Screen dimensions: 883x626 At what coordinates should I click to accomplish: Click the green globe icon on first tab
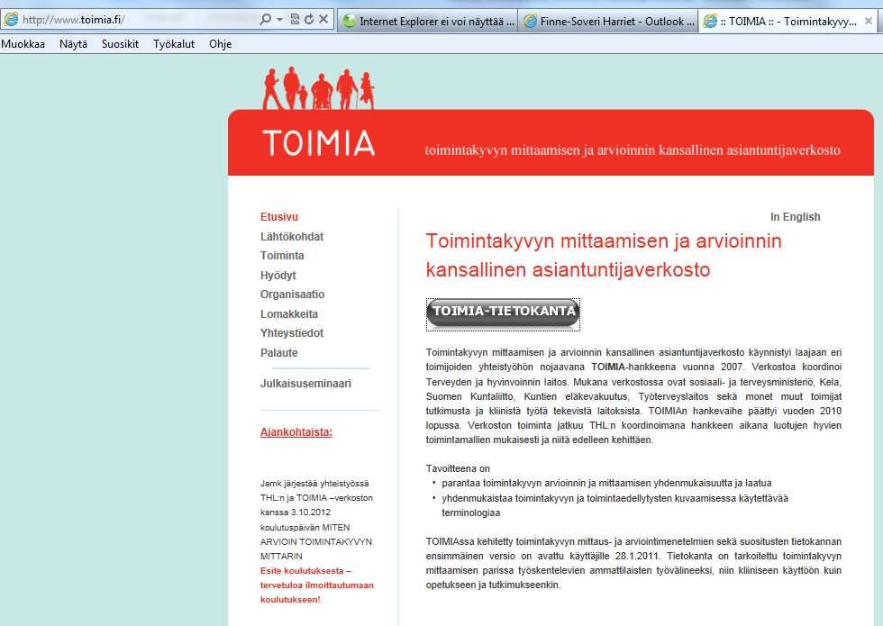[x=350, y=22]
